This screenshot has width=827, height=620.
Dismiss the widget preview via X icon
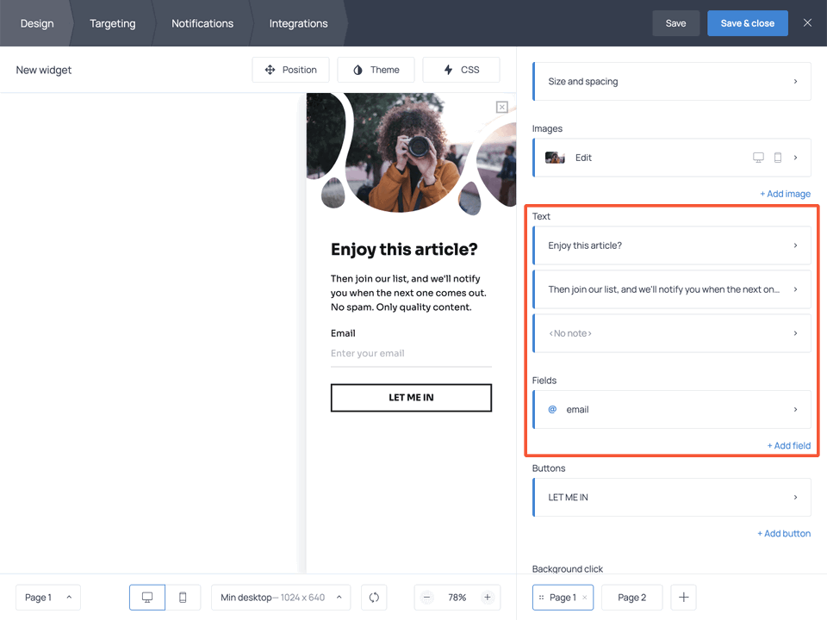click(501, 106)
